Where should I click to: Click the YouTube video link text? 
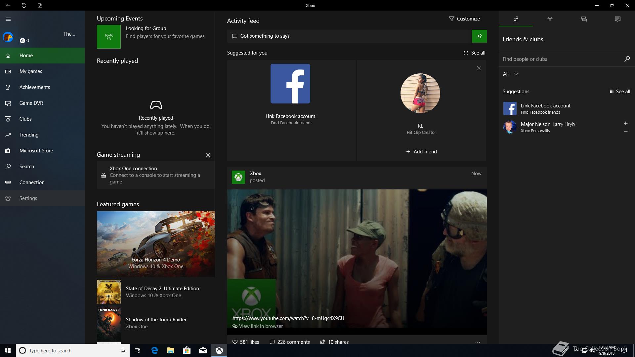pos(288,318)
